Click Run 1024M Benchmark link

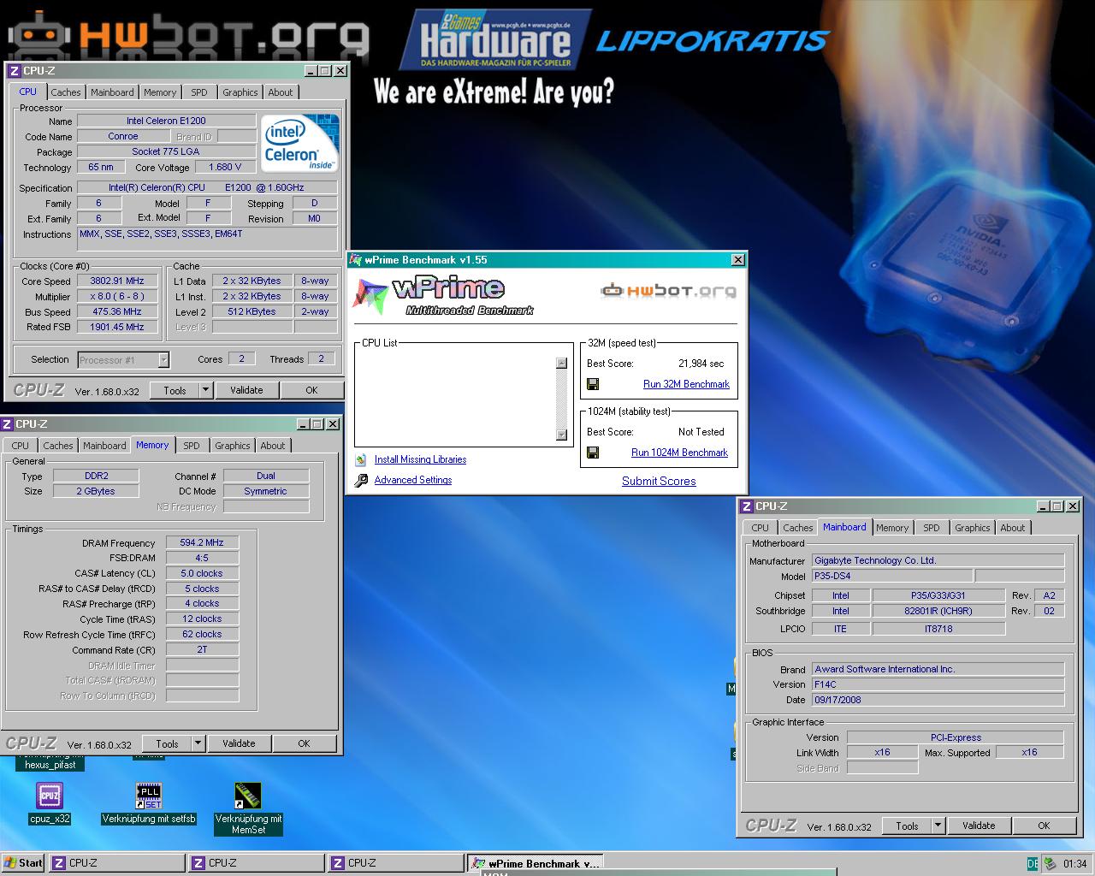coord(679,453)
